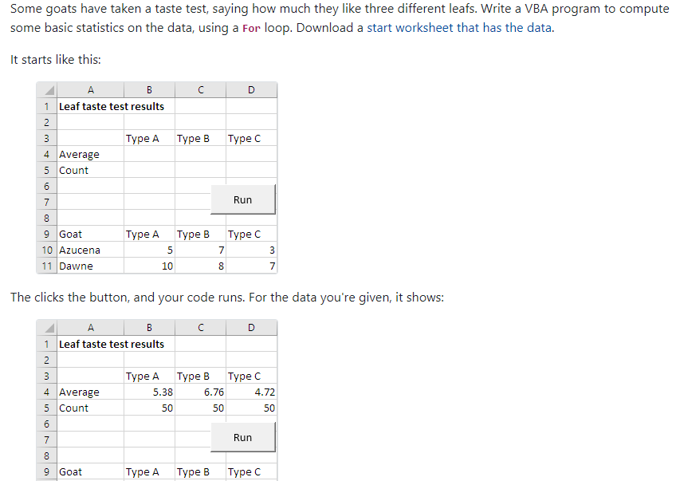Select the cell containing 'Leaf taste test results'
Image resolution: width=680 pixels, height=481 pixels.
click(x=90, y=105)
